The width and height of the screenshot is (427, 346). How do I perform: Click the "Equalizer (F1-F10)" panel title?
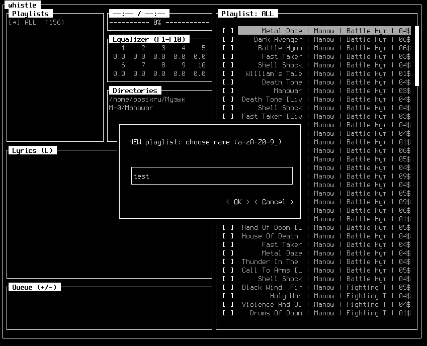[149, 39]
